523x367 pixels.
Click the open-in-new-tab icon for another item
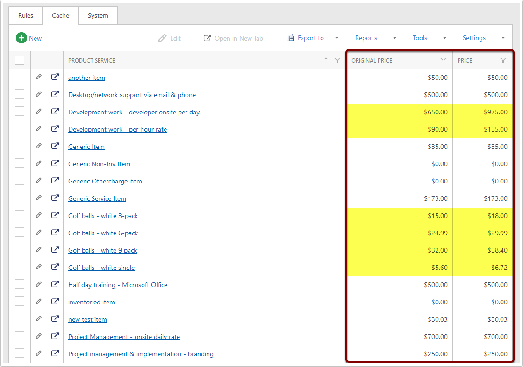55,77
